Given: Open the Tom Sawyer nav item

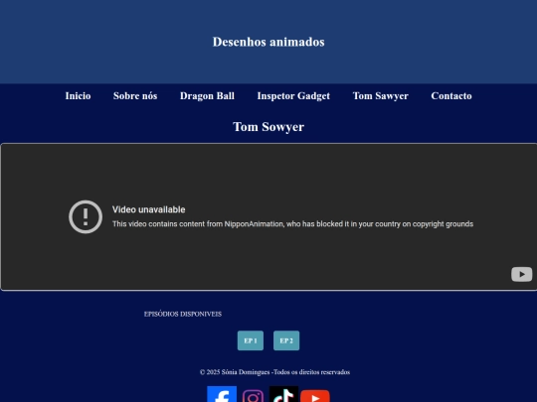Looking at the screenshot, I should [x=381, y=96].
